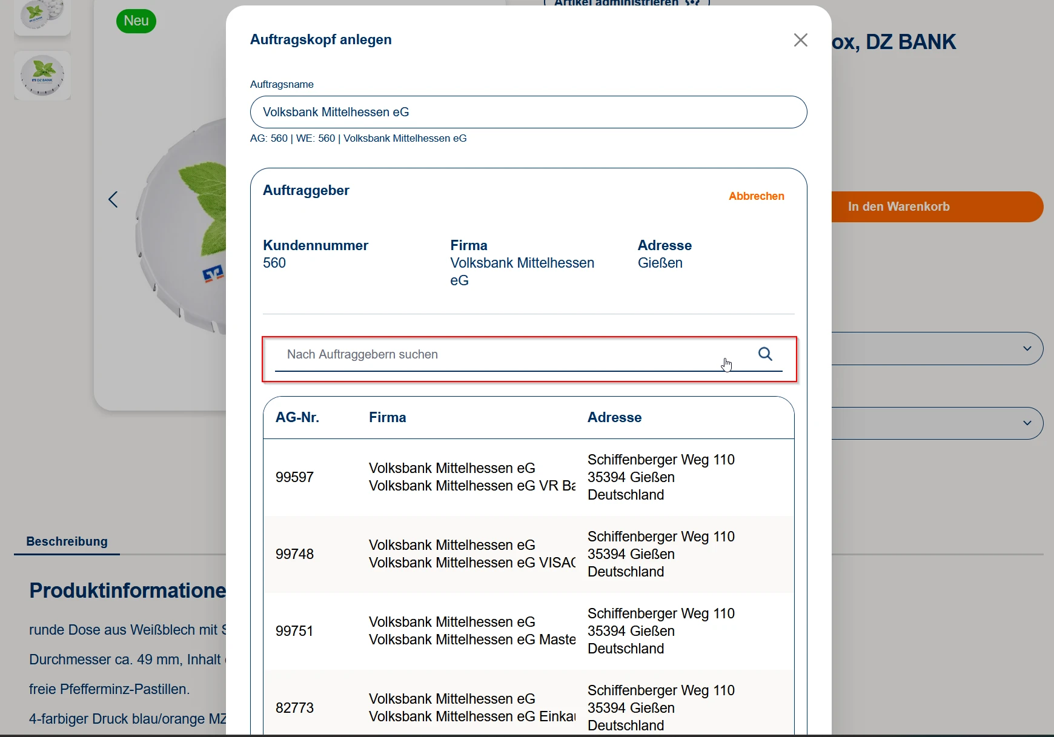
Task: Click the Adresse column header in table
Action: pyautogui.click(x=614, y=417)
